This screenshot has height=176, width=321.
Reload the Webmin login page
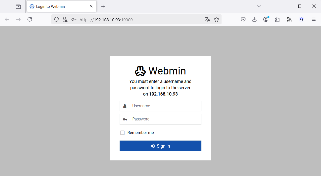click(x=30, y=19)
